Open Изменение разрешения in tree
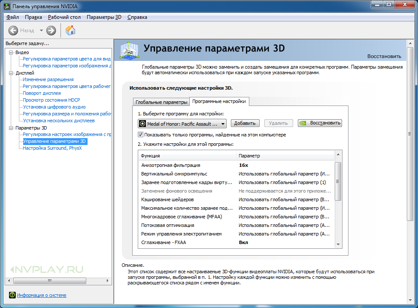The image size is (418, 308). point(48,79)
